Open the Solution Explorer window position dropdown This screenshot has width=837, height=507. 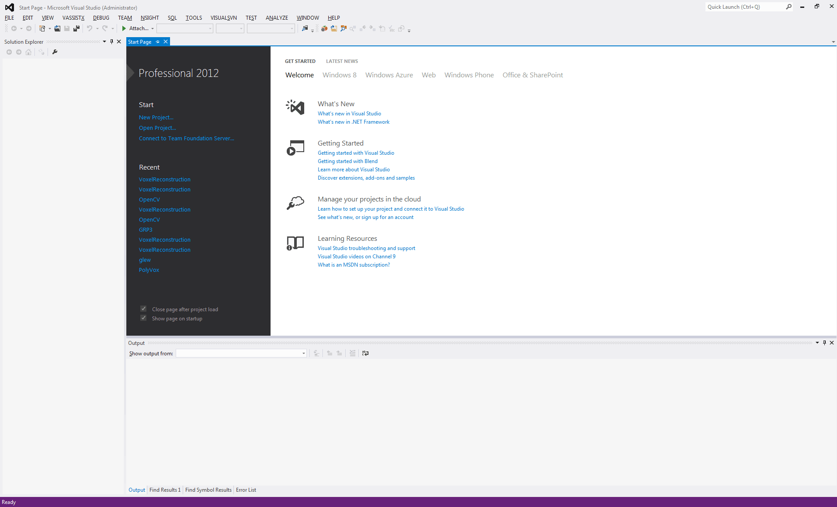coord(104,42)
